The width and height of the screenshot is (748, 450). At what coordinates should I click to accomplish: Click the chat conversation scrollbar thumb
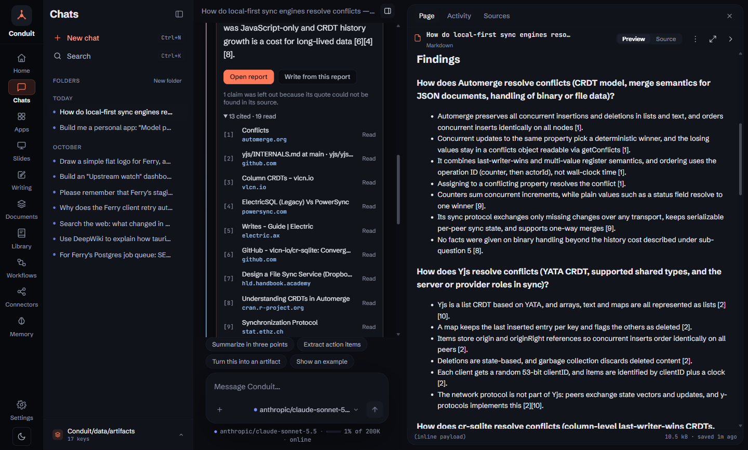coord(398,189)
